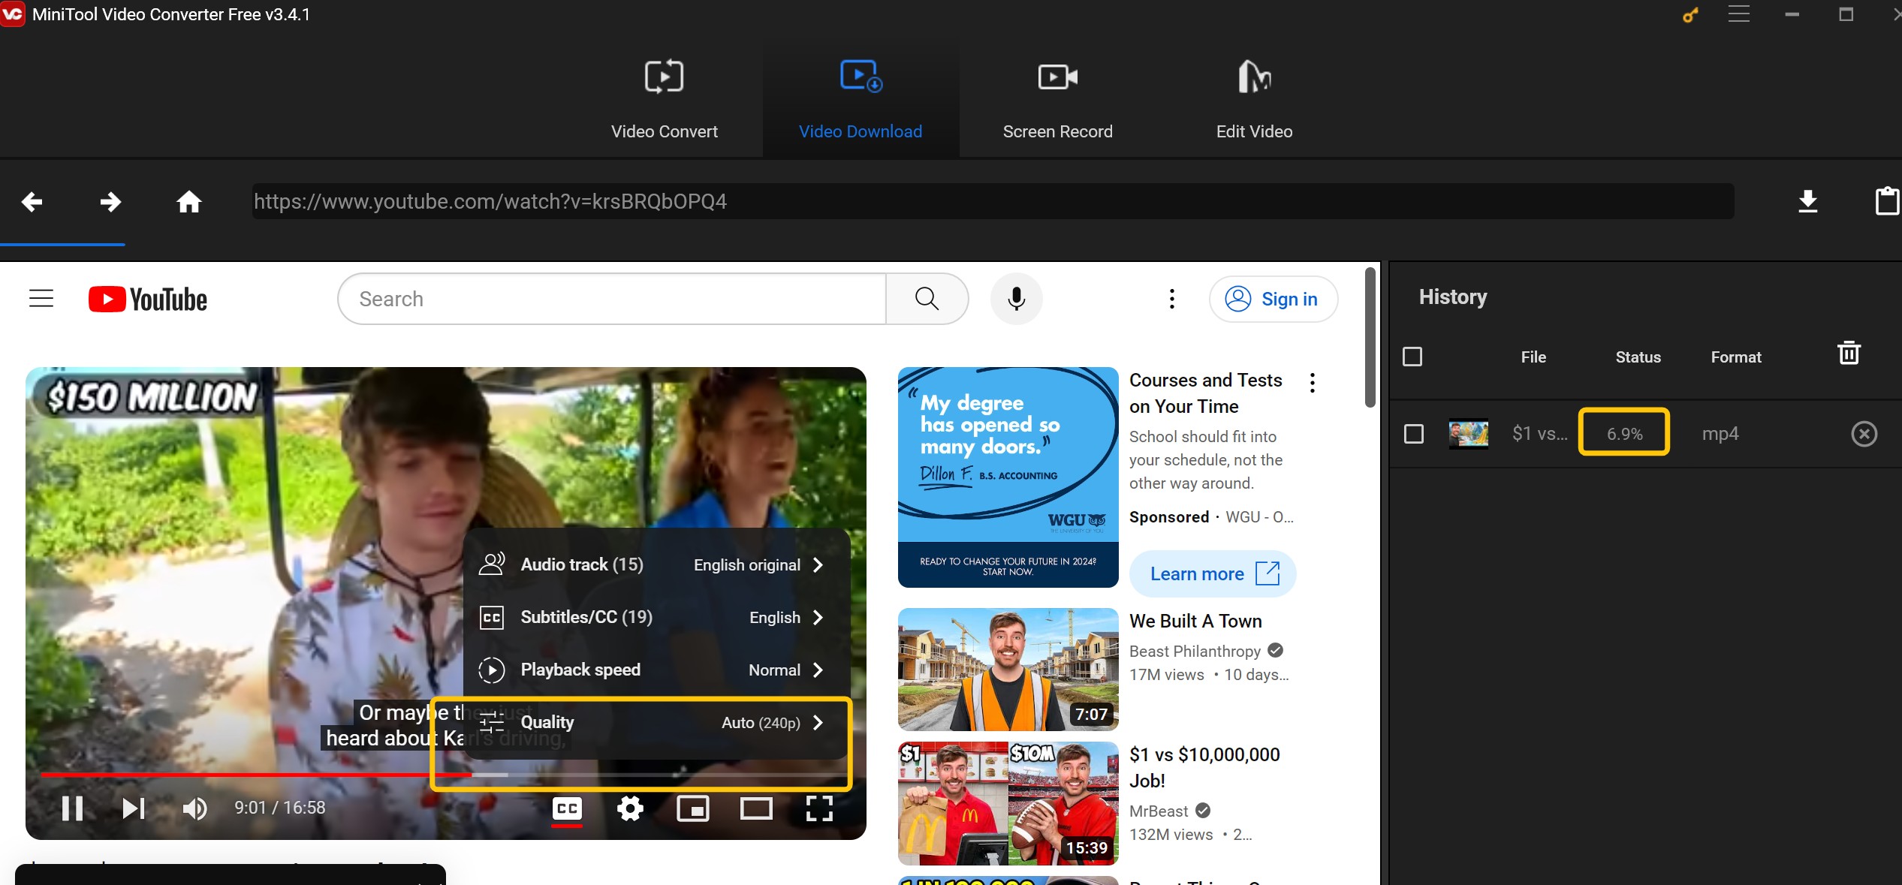This screenshot has width=1902, height=885.
Task: Click the File column header
Action: (x=1533, y=357)
